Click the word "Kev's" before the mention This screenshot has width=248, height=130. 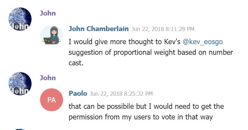pyautogui.click(x=172, y=42)
